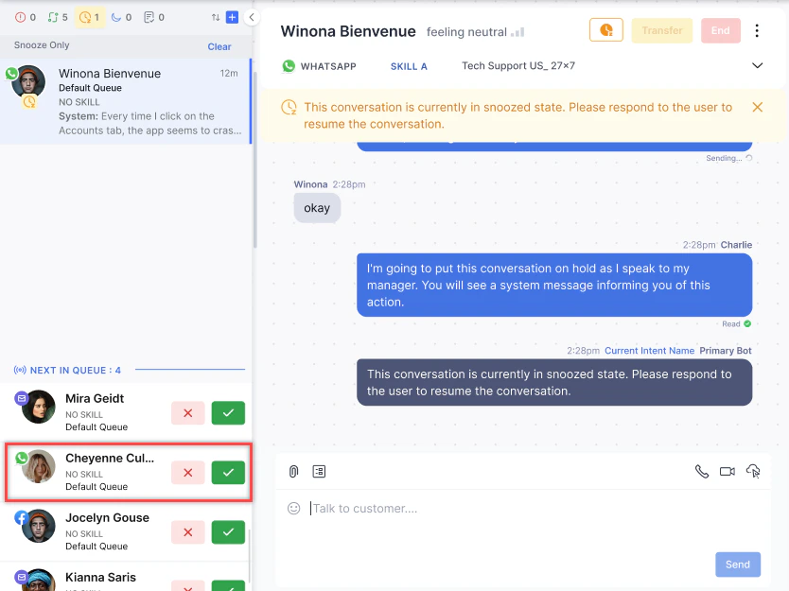This screenshot has width=789, height=591.
Task: Reject Mira Geidt queue request
Action: pyautogui.click(x=187, y=413)
